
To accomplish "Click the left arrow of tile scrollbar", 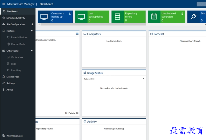I will coord(39,24).
